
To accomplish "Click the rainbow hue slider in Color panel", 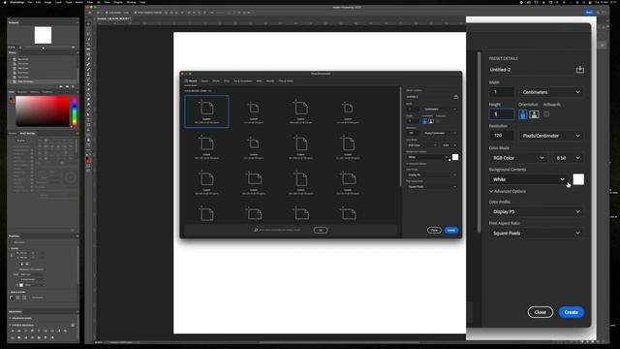I will 74,111.
